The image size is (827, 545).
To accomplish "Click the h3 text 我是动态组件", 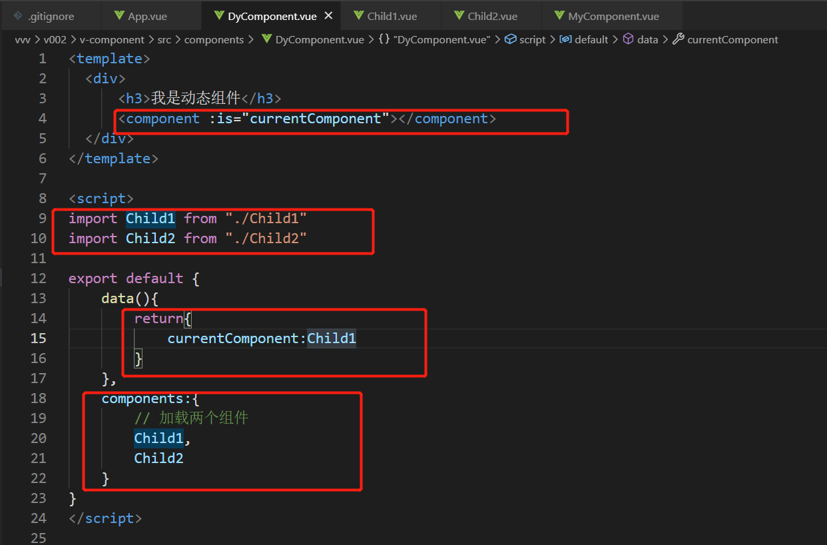I will (195, 99).
